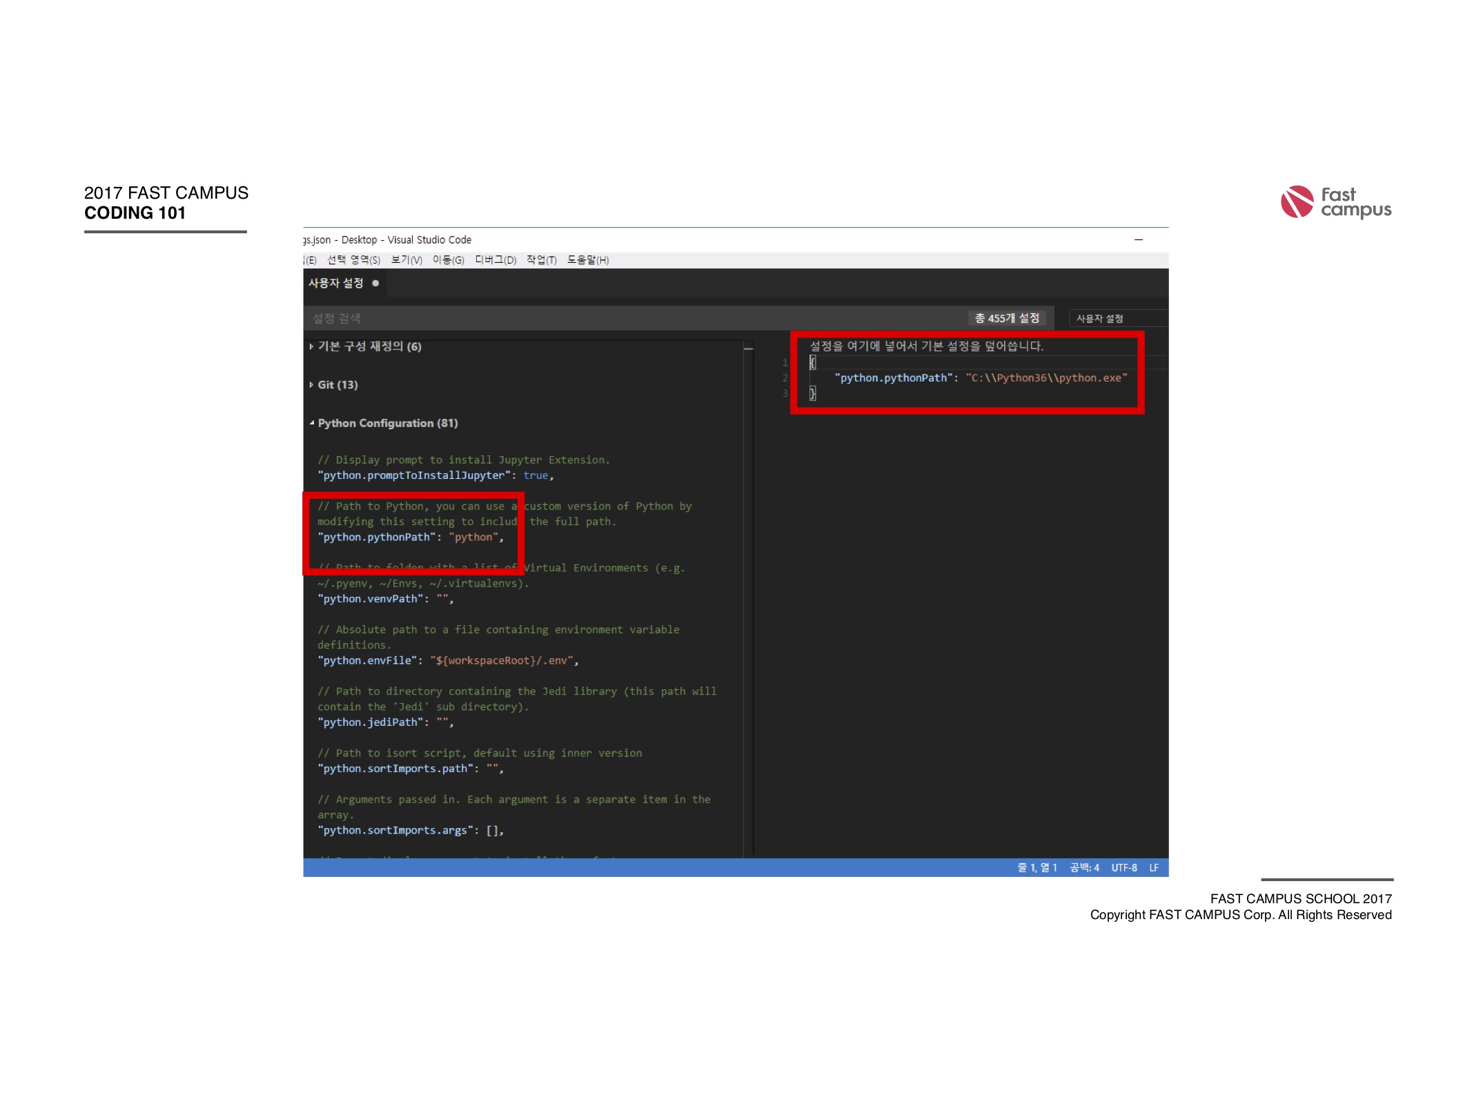Screen dimensions: 1472x1104
Task: Click the 줄 1, 열 1 cursor position
Action: pyautogui.click(x=1037, y=868)
